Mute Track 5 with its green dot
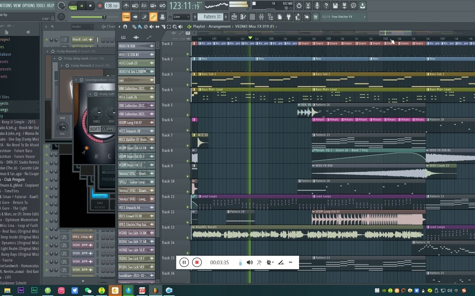The width and height of the screenshot is (475, 296). [188, 115]
